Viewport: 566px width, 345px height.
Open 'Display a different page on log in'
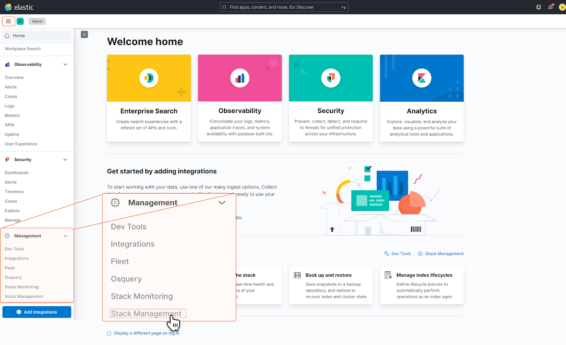[146, 333]
